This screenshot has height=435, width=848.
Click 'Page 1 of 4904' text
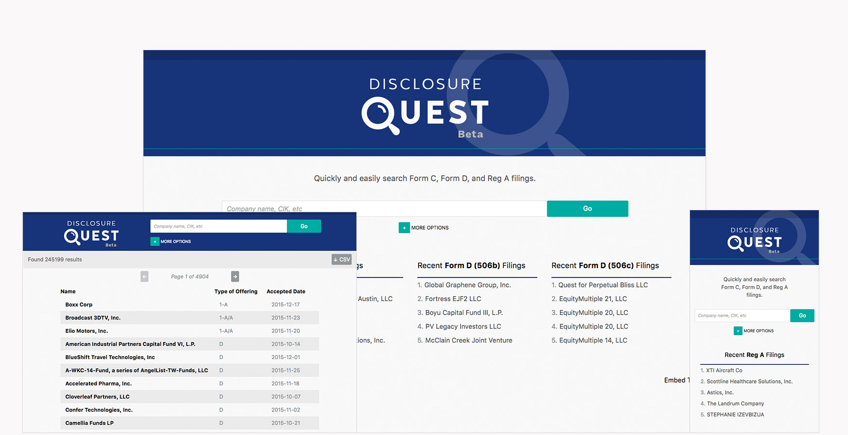[190, 276]
